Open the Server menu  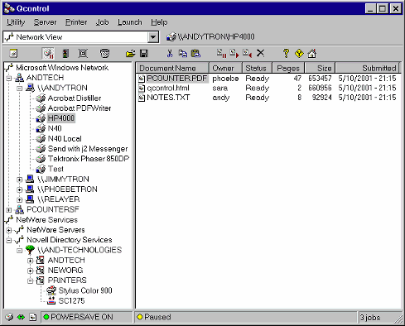tap(45, 22)
